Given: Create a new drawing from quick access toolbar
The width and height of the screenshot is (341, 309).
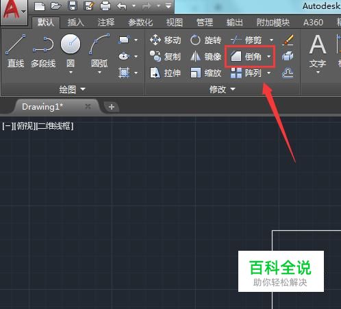Looking at the screenshot, I should click(x=40, y=6).
